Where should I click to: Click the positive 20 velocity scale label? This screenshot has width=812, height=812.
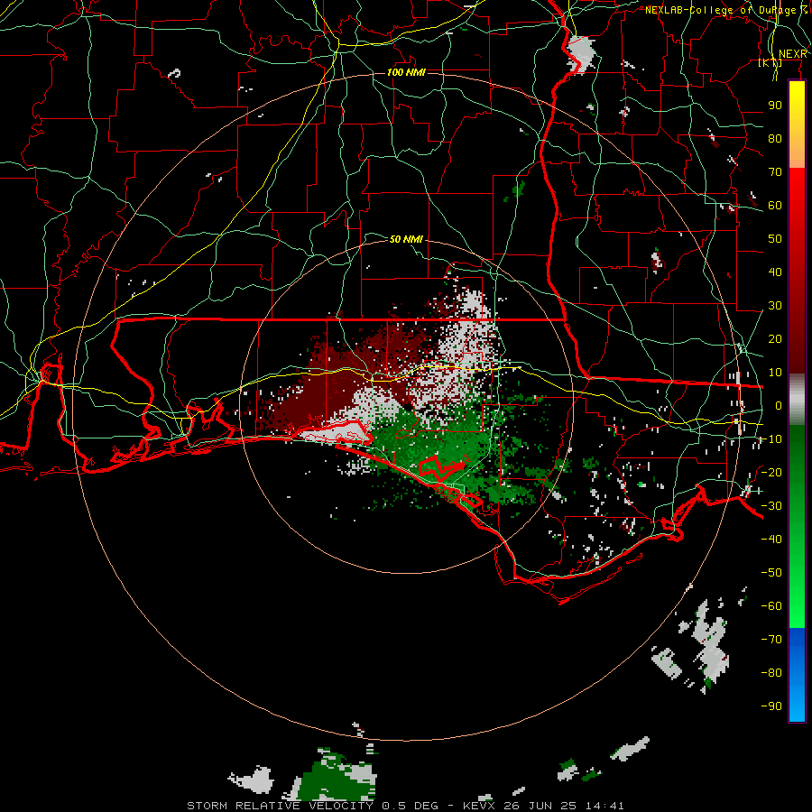775,338
